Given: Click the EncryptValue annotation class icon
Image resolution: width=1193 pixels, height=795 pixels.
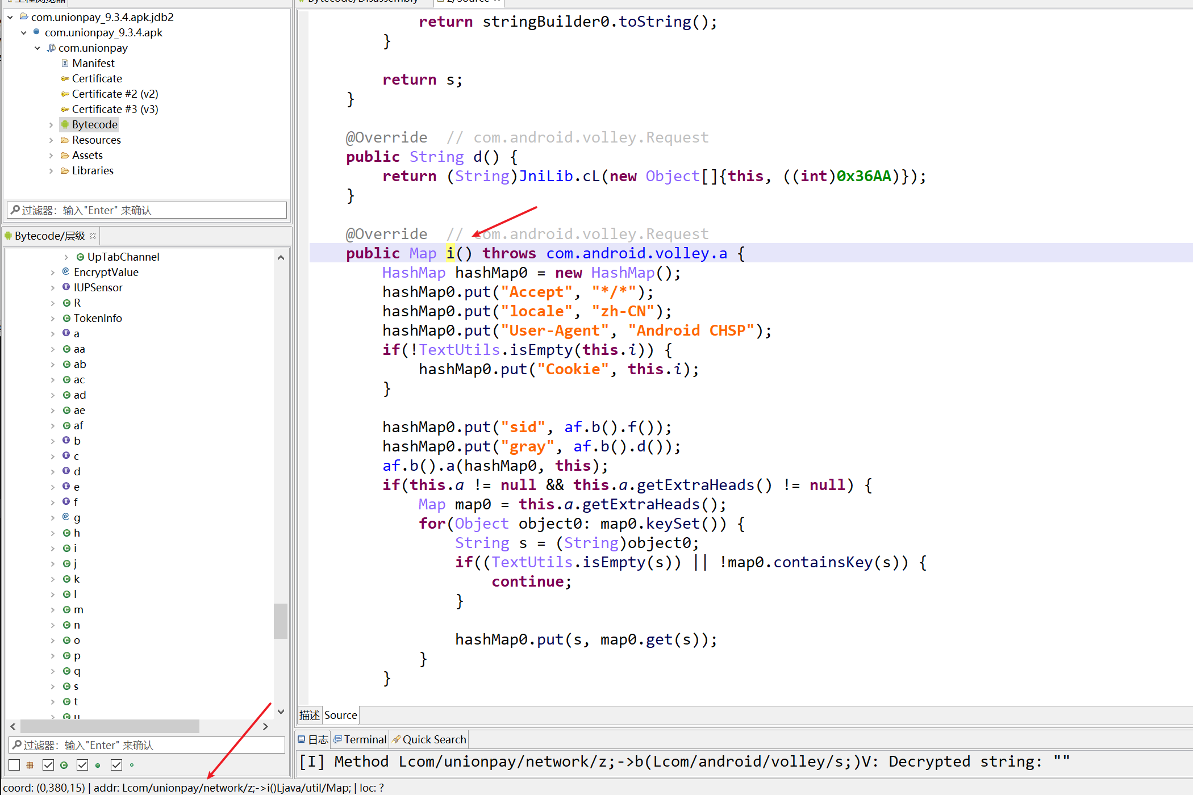Looking at the screenshot, I should (x=66, y=272).
